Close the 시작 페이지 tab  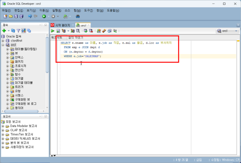pyautogui.click(x=73, y=25)
